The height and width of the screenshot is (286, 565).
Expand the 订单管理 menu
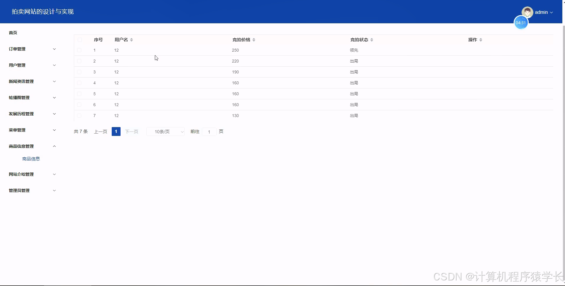coord(32,49)
